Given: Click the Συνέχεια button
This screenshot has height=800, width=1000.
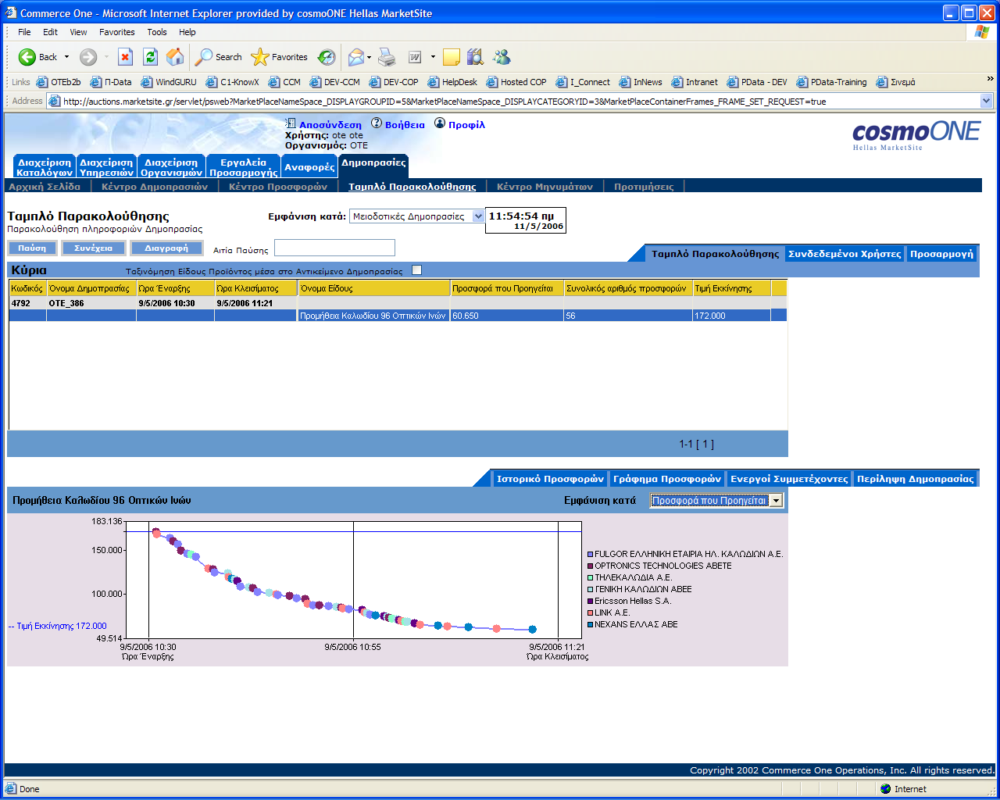Looking at the screenshot, I should tap(93, 248).
